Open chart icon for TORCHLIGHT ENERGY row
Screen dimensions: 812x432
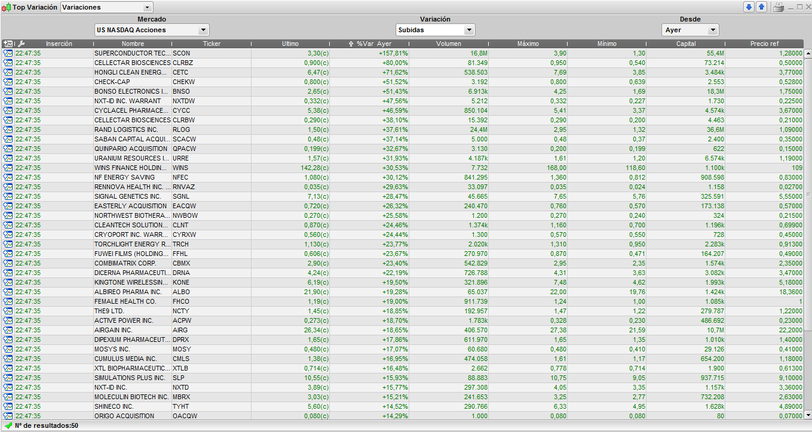coord(8,244)
